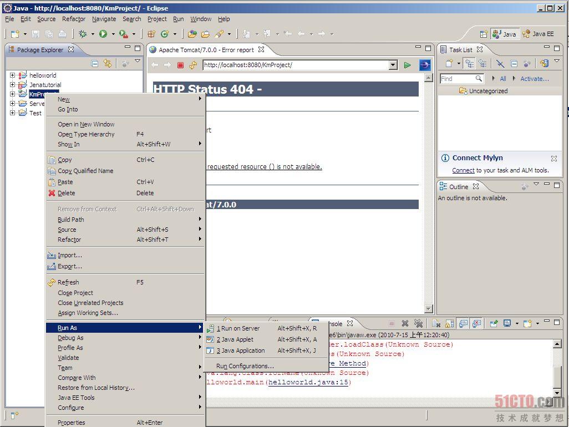Screen dimensions: 569x427
Task: Clear console with Remove All Terminated icon
Action: 418,323
